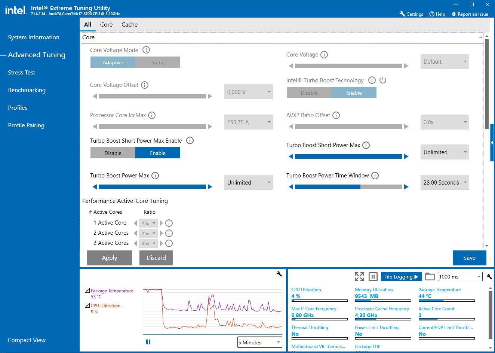495x353 pixels.
Task: Open Turbo Boost Power Max Unlimited dropdown
Action: 249,182
